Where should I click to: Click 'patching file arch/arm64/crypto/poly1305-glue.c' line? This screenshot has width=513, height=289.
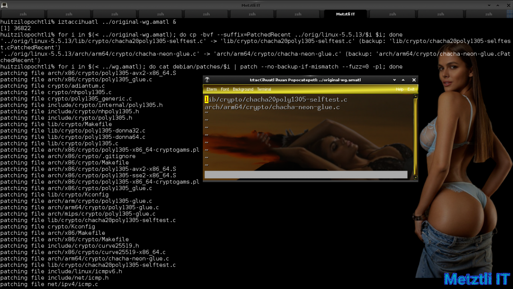click(x=80, y=208)
